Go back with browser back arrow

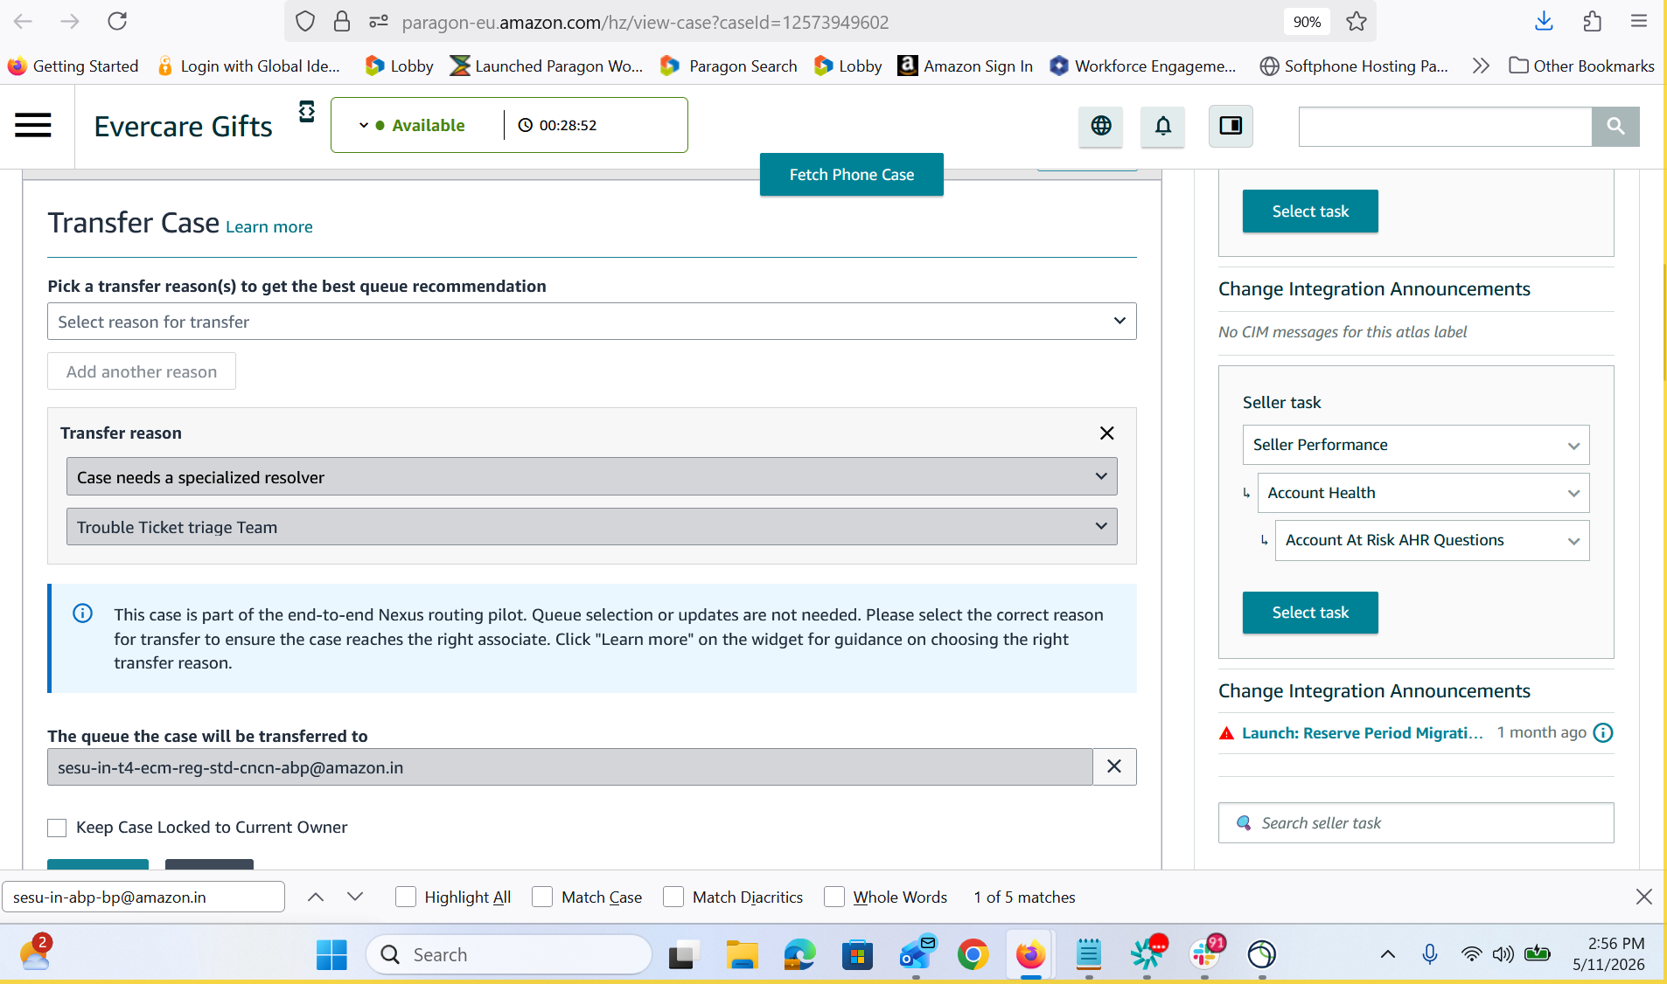click(x=24, y=22)
